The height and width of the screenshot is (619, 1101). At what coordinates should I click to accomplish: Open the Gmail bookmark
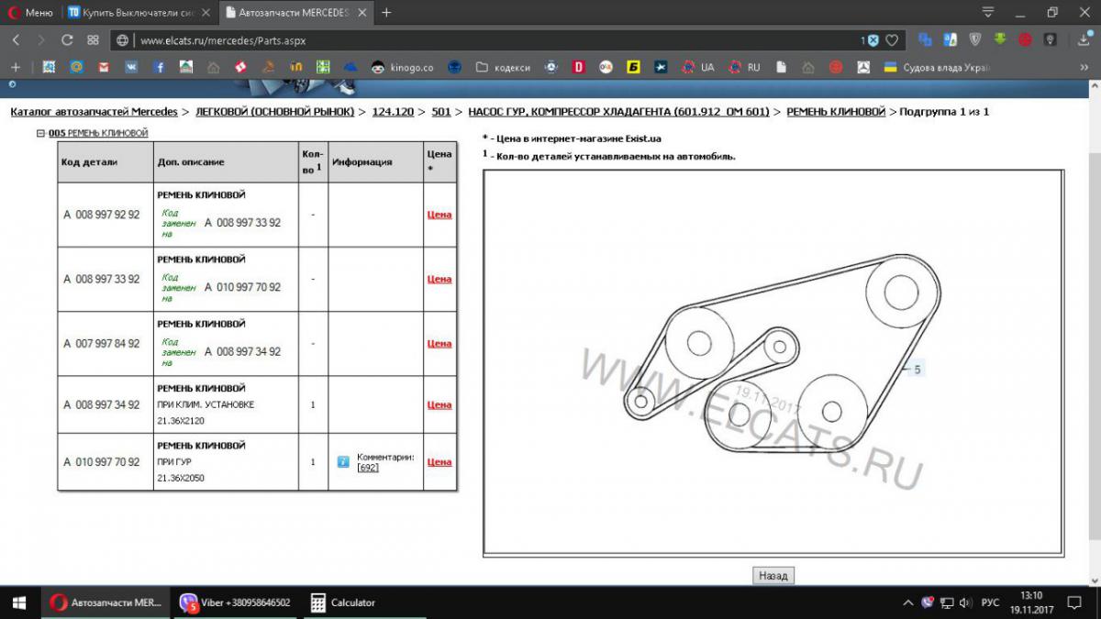tap(104, 67)
